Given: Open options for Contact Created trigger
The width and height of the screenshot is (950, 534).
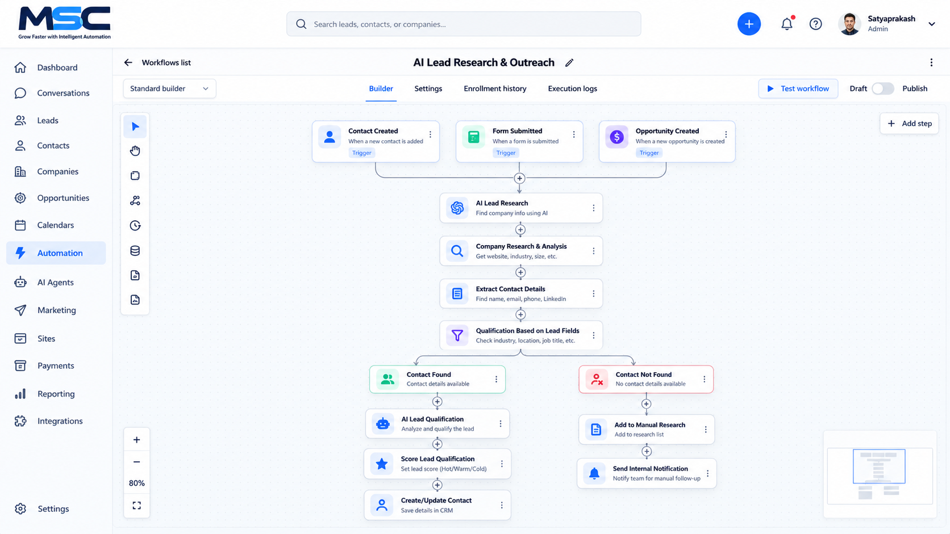Looking at the screenshot, I should pos(430,134).
